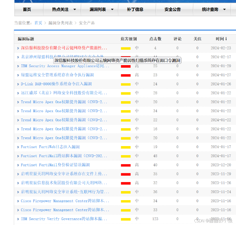Open the 热点关注 menu
Image resolution: width=236 pixels, height=225 pixels.
point(60,9)
